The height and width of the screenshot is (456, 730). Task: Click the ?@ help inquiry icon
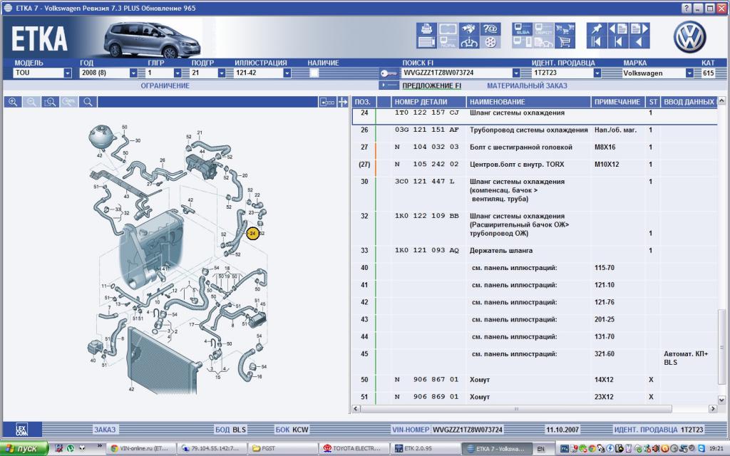pyautogui.click(x=490, y=28)
